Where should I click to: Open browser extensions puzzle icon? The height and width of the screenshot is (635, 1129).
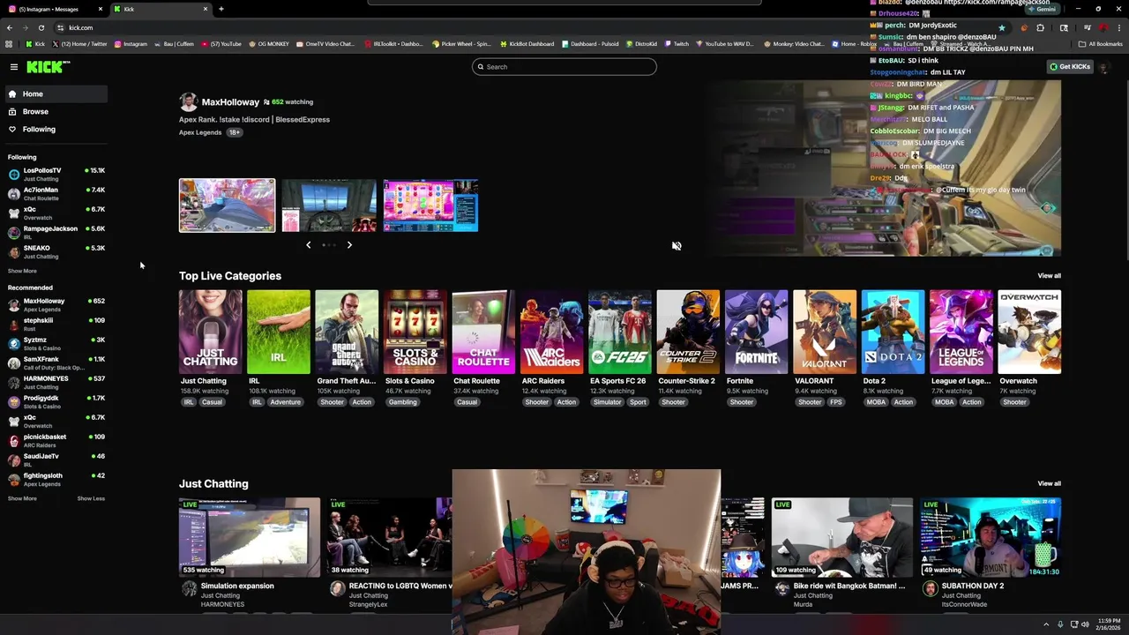coord(1040,27)
